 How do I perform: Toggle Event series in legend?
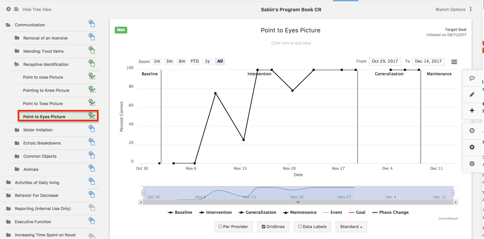[x=332, y=212]
